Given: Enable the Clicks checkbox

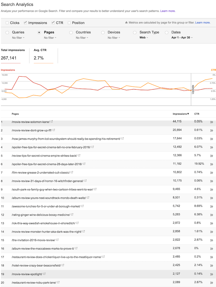Looking at the screenshot, I should pos(7,23).
